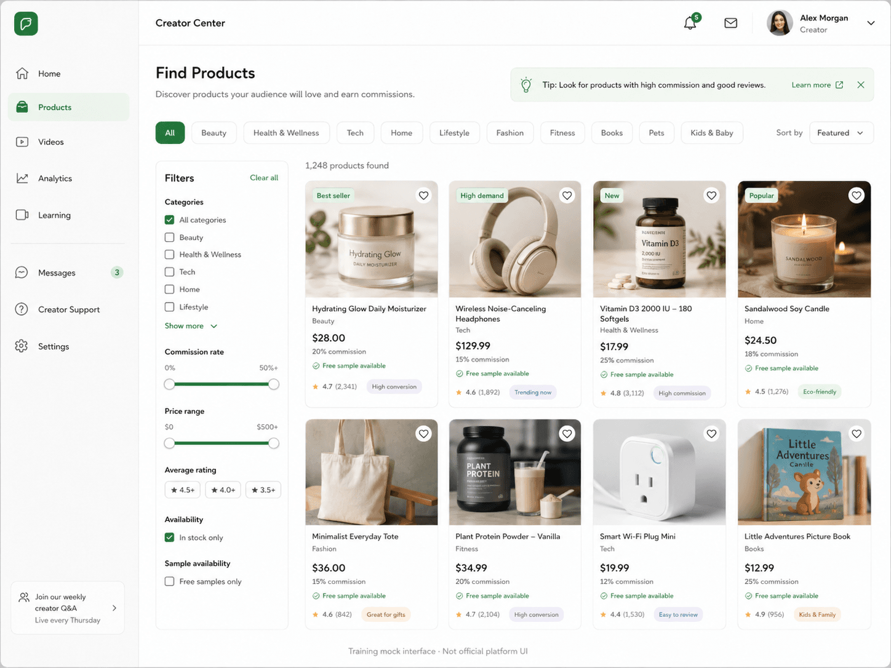Click the Analytics chart icon
Image resolution: width=891 pixels, height=668 pixels.
(22, 178)
